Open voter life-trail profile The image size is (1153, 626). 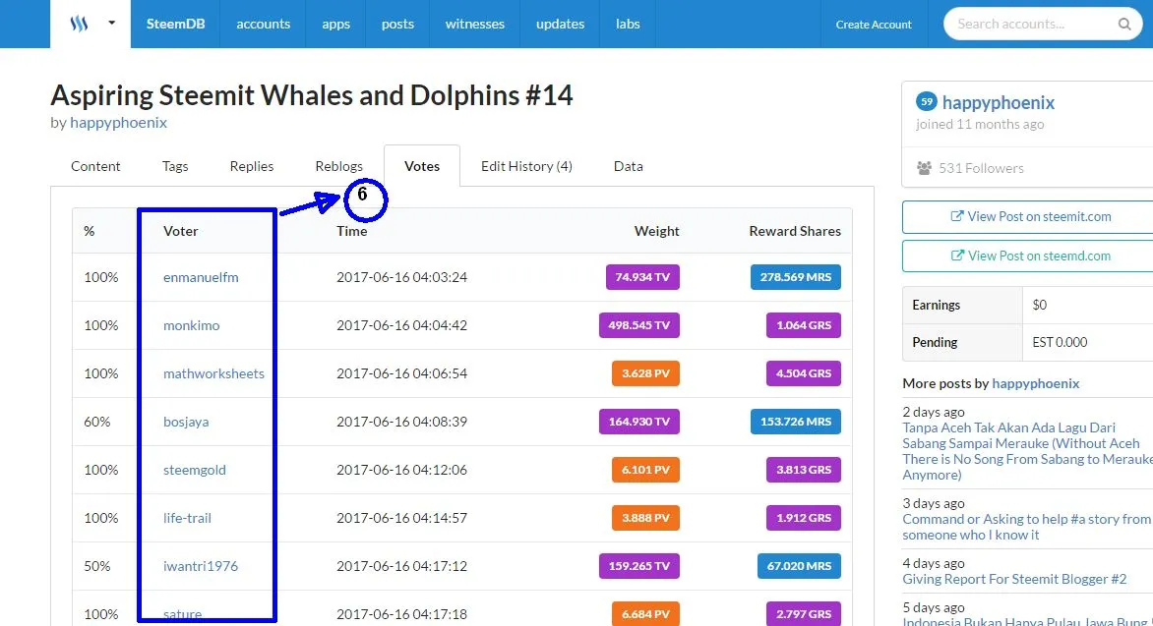click(187, 518)
